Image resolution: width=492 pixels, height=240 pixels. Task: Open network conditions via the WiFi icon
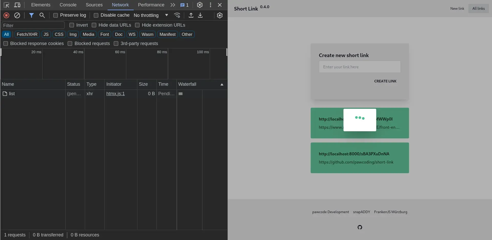pos(177,15)
